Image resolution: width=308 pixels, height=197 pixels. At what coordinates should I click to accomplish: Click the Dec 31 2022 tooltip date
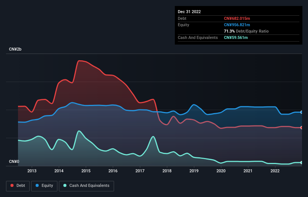[189, 12]
